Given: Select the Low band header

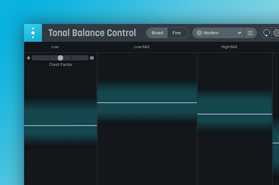Looking at the screenshot, I should coord(55,47).
